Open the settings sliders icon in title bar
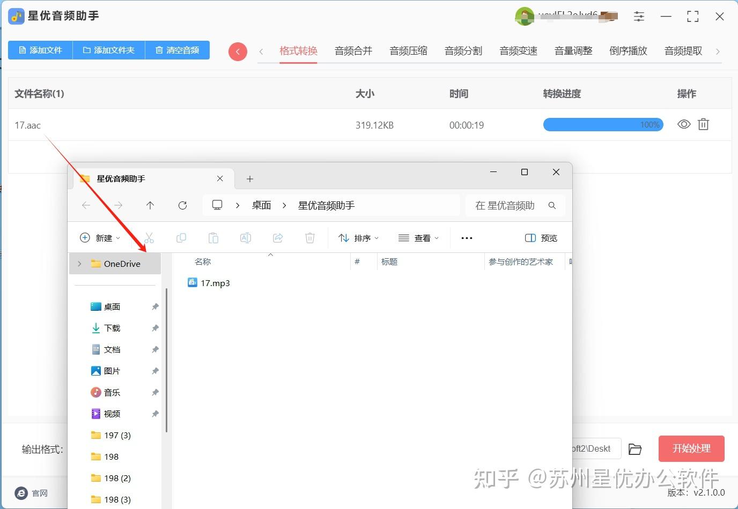738x509 pixels. pyautogui.click(x=639, y=16)
